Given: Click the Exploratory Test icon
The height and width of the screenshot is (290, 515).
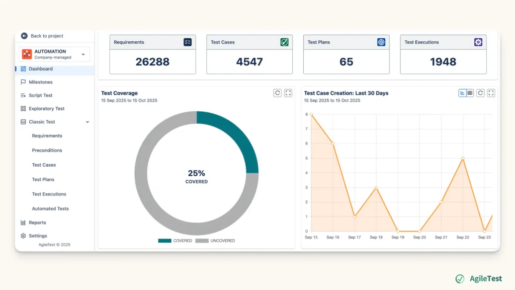Looking at the screenshot, I should 23,109.
